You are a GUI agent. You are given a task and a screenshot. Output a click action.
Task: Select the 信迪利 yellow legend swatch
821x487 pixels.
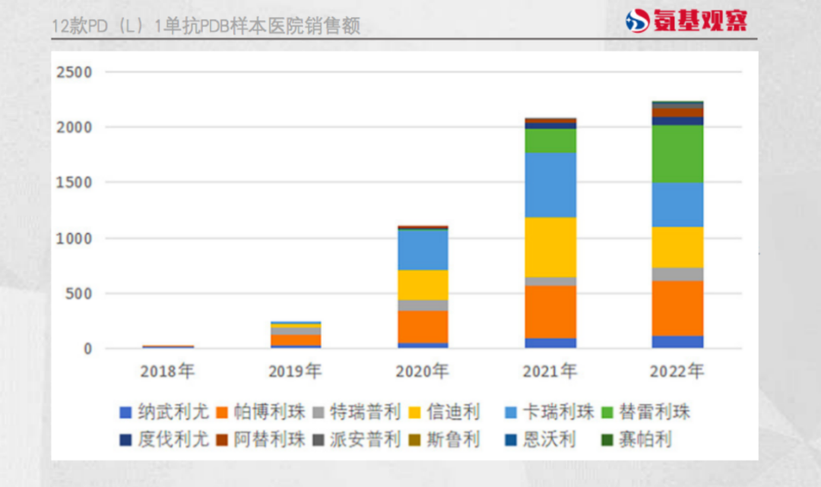pos(415,413)
